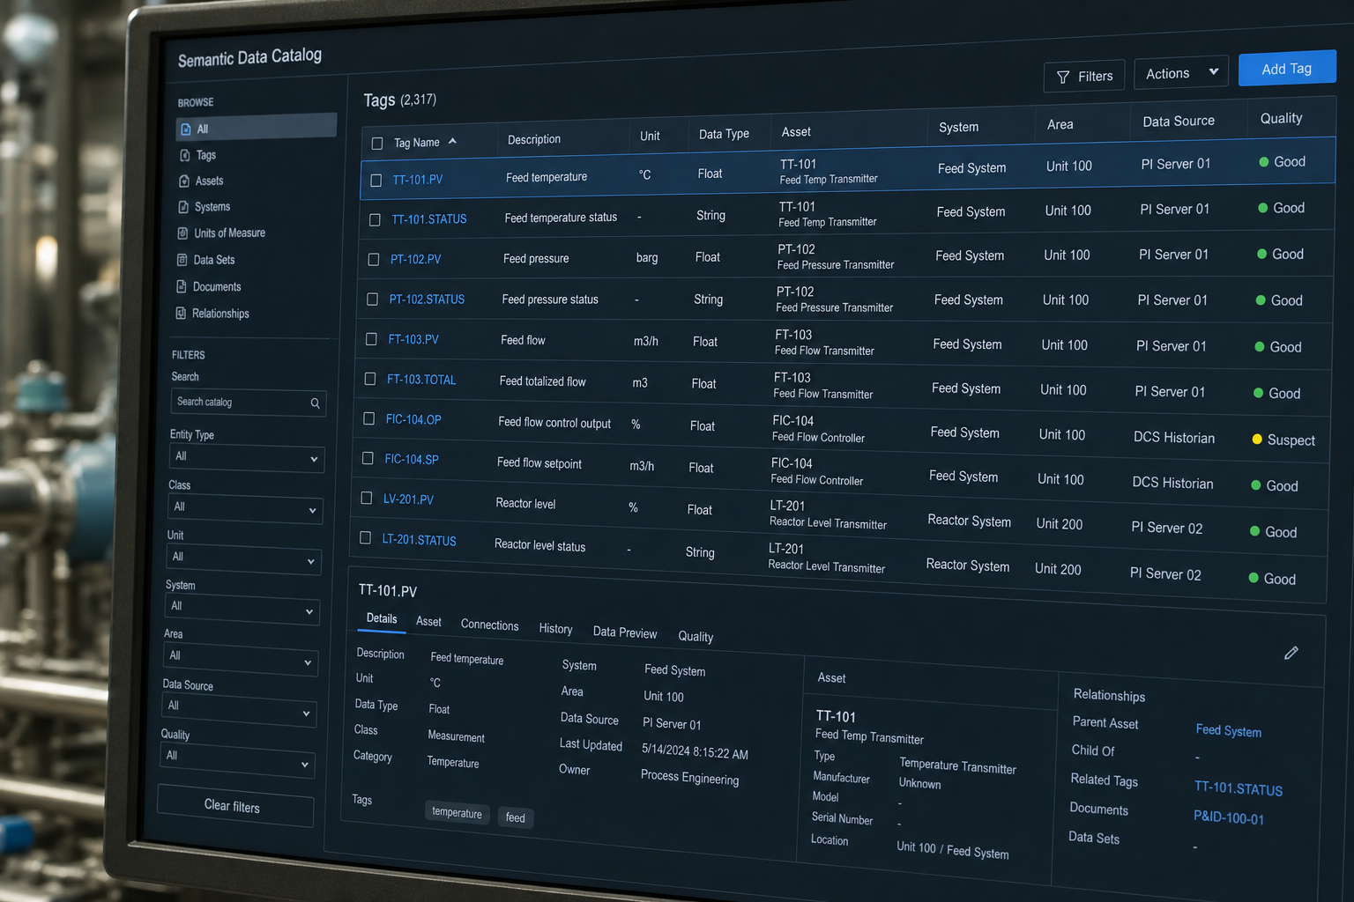
Task: Select the Data Sets sidebar icon
Action: 182,260
